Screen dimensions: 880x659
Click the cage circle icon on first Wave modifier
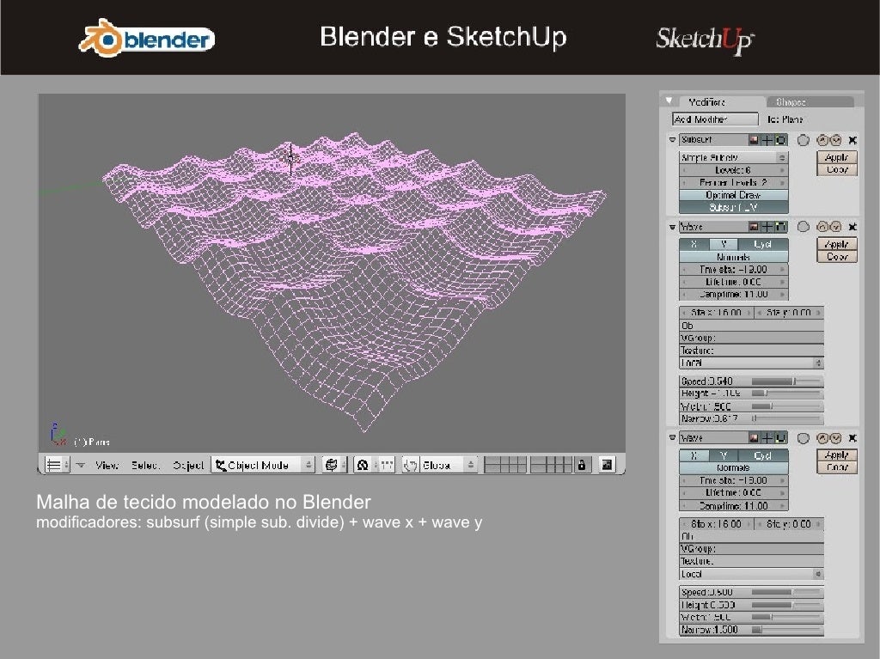[x=804, y=227]
